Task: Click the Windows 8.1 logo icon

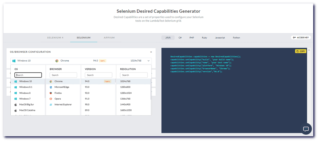Action: pos(16,87)
